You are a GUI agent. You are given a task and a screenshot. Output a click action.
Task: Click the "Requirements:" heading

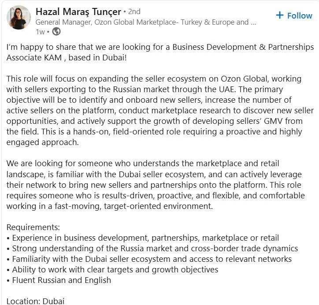click(33, 227)
